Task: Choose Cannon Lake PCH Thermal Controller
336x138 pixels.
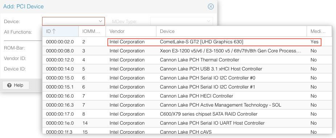Action: click(187, 60)
